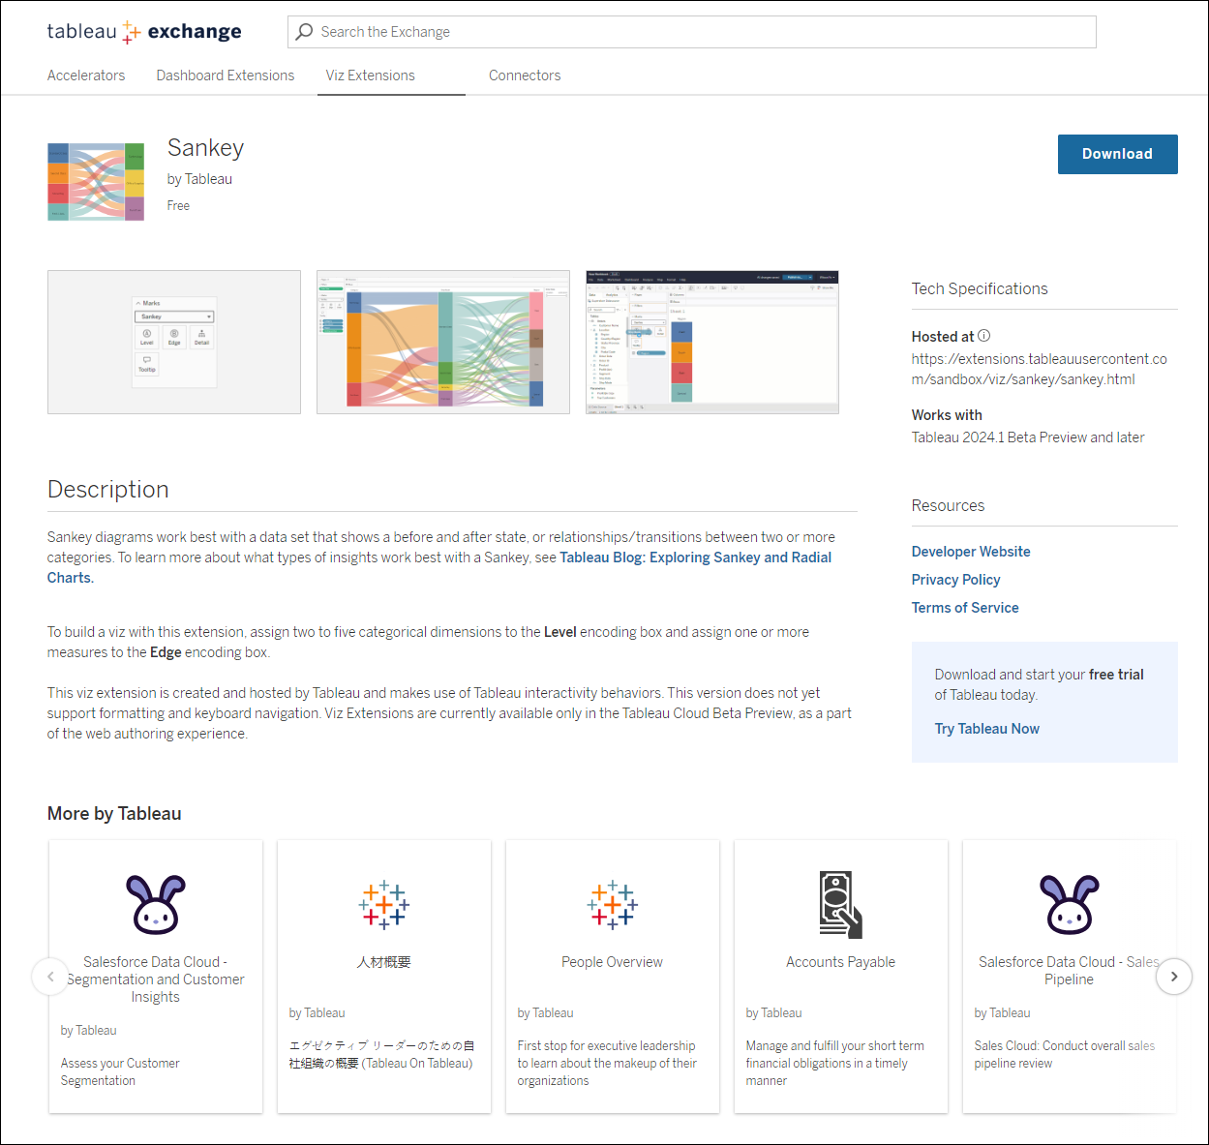The width and height of the screenshot is (1209, 1145).
Task: Open the Salesforce Data Cloud Segmentation card title
Action: tap(156, 979)
